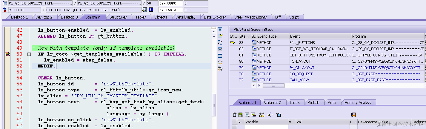
Task: Click the program document icon at top left
Action: pos(4,3)
